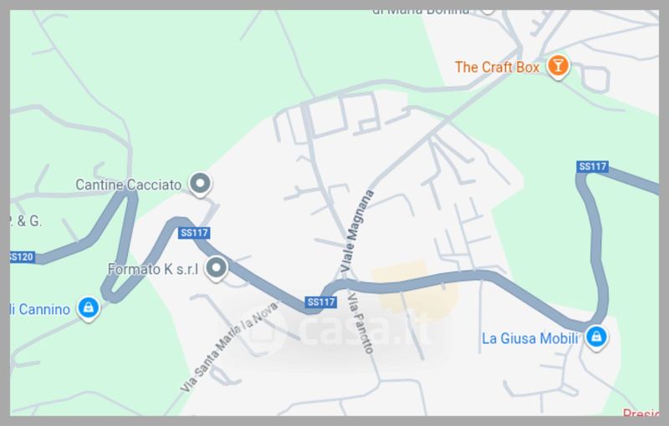Image resolution: width=669 pixels, height=426 pixels.
Task: Open The Craft Box place label
Action: pos(497,68)
